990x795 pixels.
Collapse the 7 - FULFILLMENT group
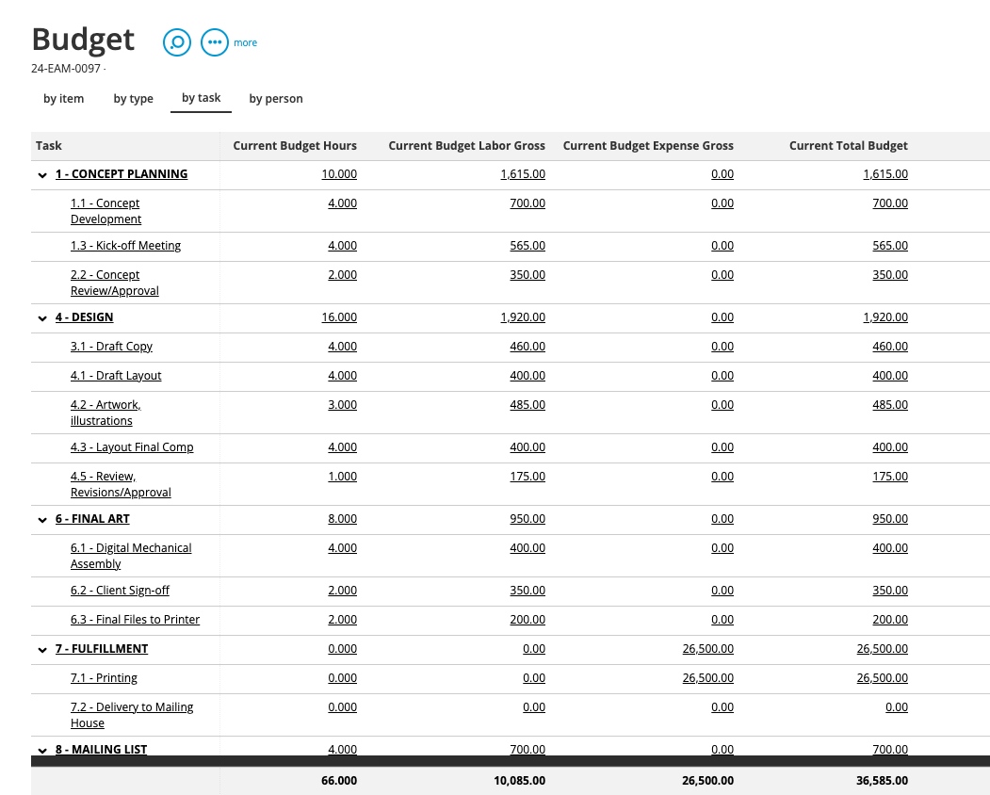tap(42, 650)
